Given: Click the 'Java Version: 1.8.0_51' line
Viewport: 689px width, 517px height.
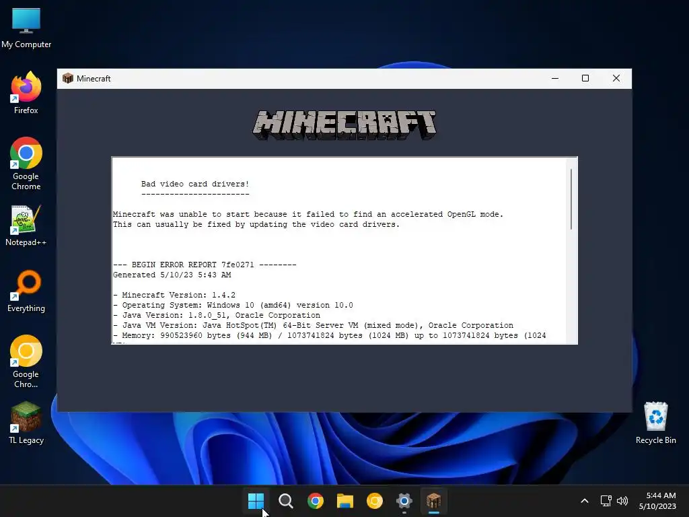Looking at the screenshot, I should (217, 315).
